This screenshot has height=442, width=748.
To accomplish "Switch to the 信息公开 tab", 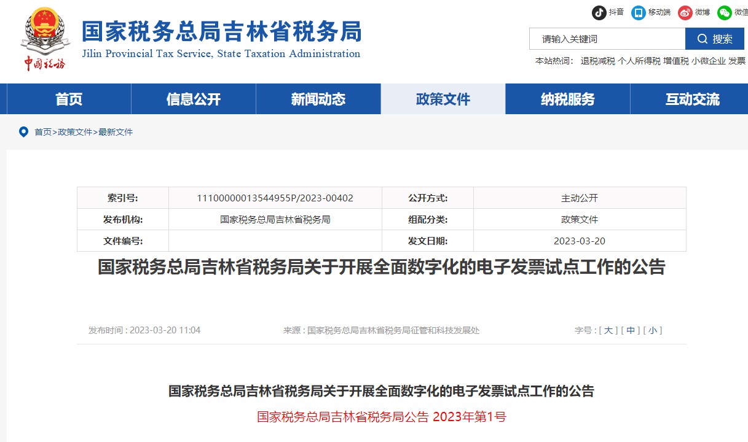I will [194, 99].
